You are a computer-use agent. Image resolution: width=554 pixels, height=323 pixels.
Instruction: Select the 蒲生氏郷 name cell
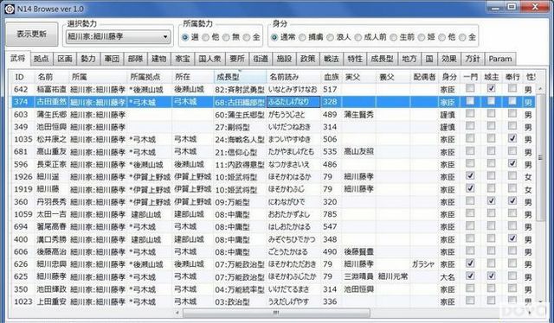point(52,115)
